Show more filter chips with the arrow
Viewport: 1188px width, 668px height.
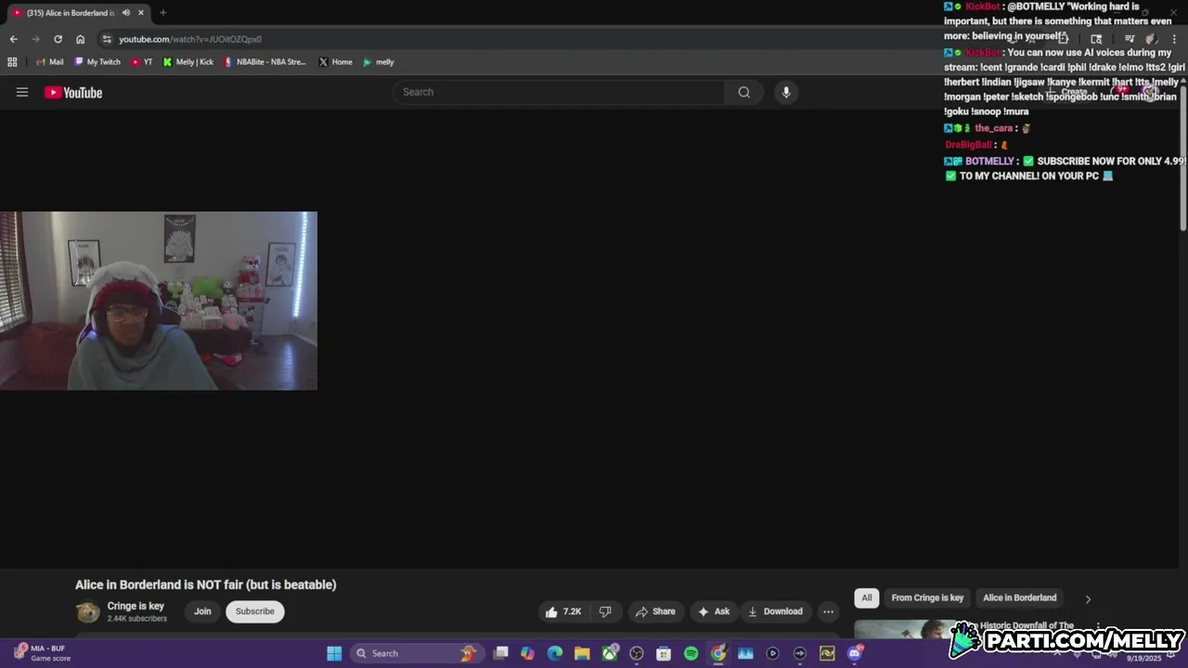[x=1088, y=599]
